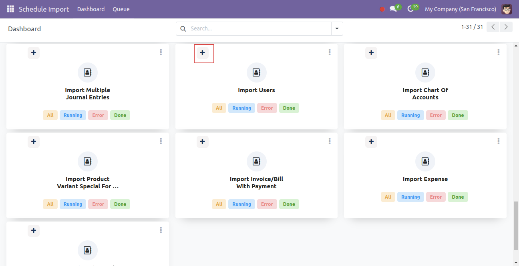The image size is (519, 266).
Task: Show Running for Import Invoice/Bill With Payment
Action: pos(242,204)
